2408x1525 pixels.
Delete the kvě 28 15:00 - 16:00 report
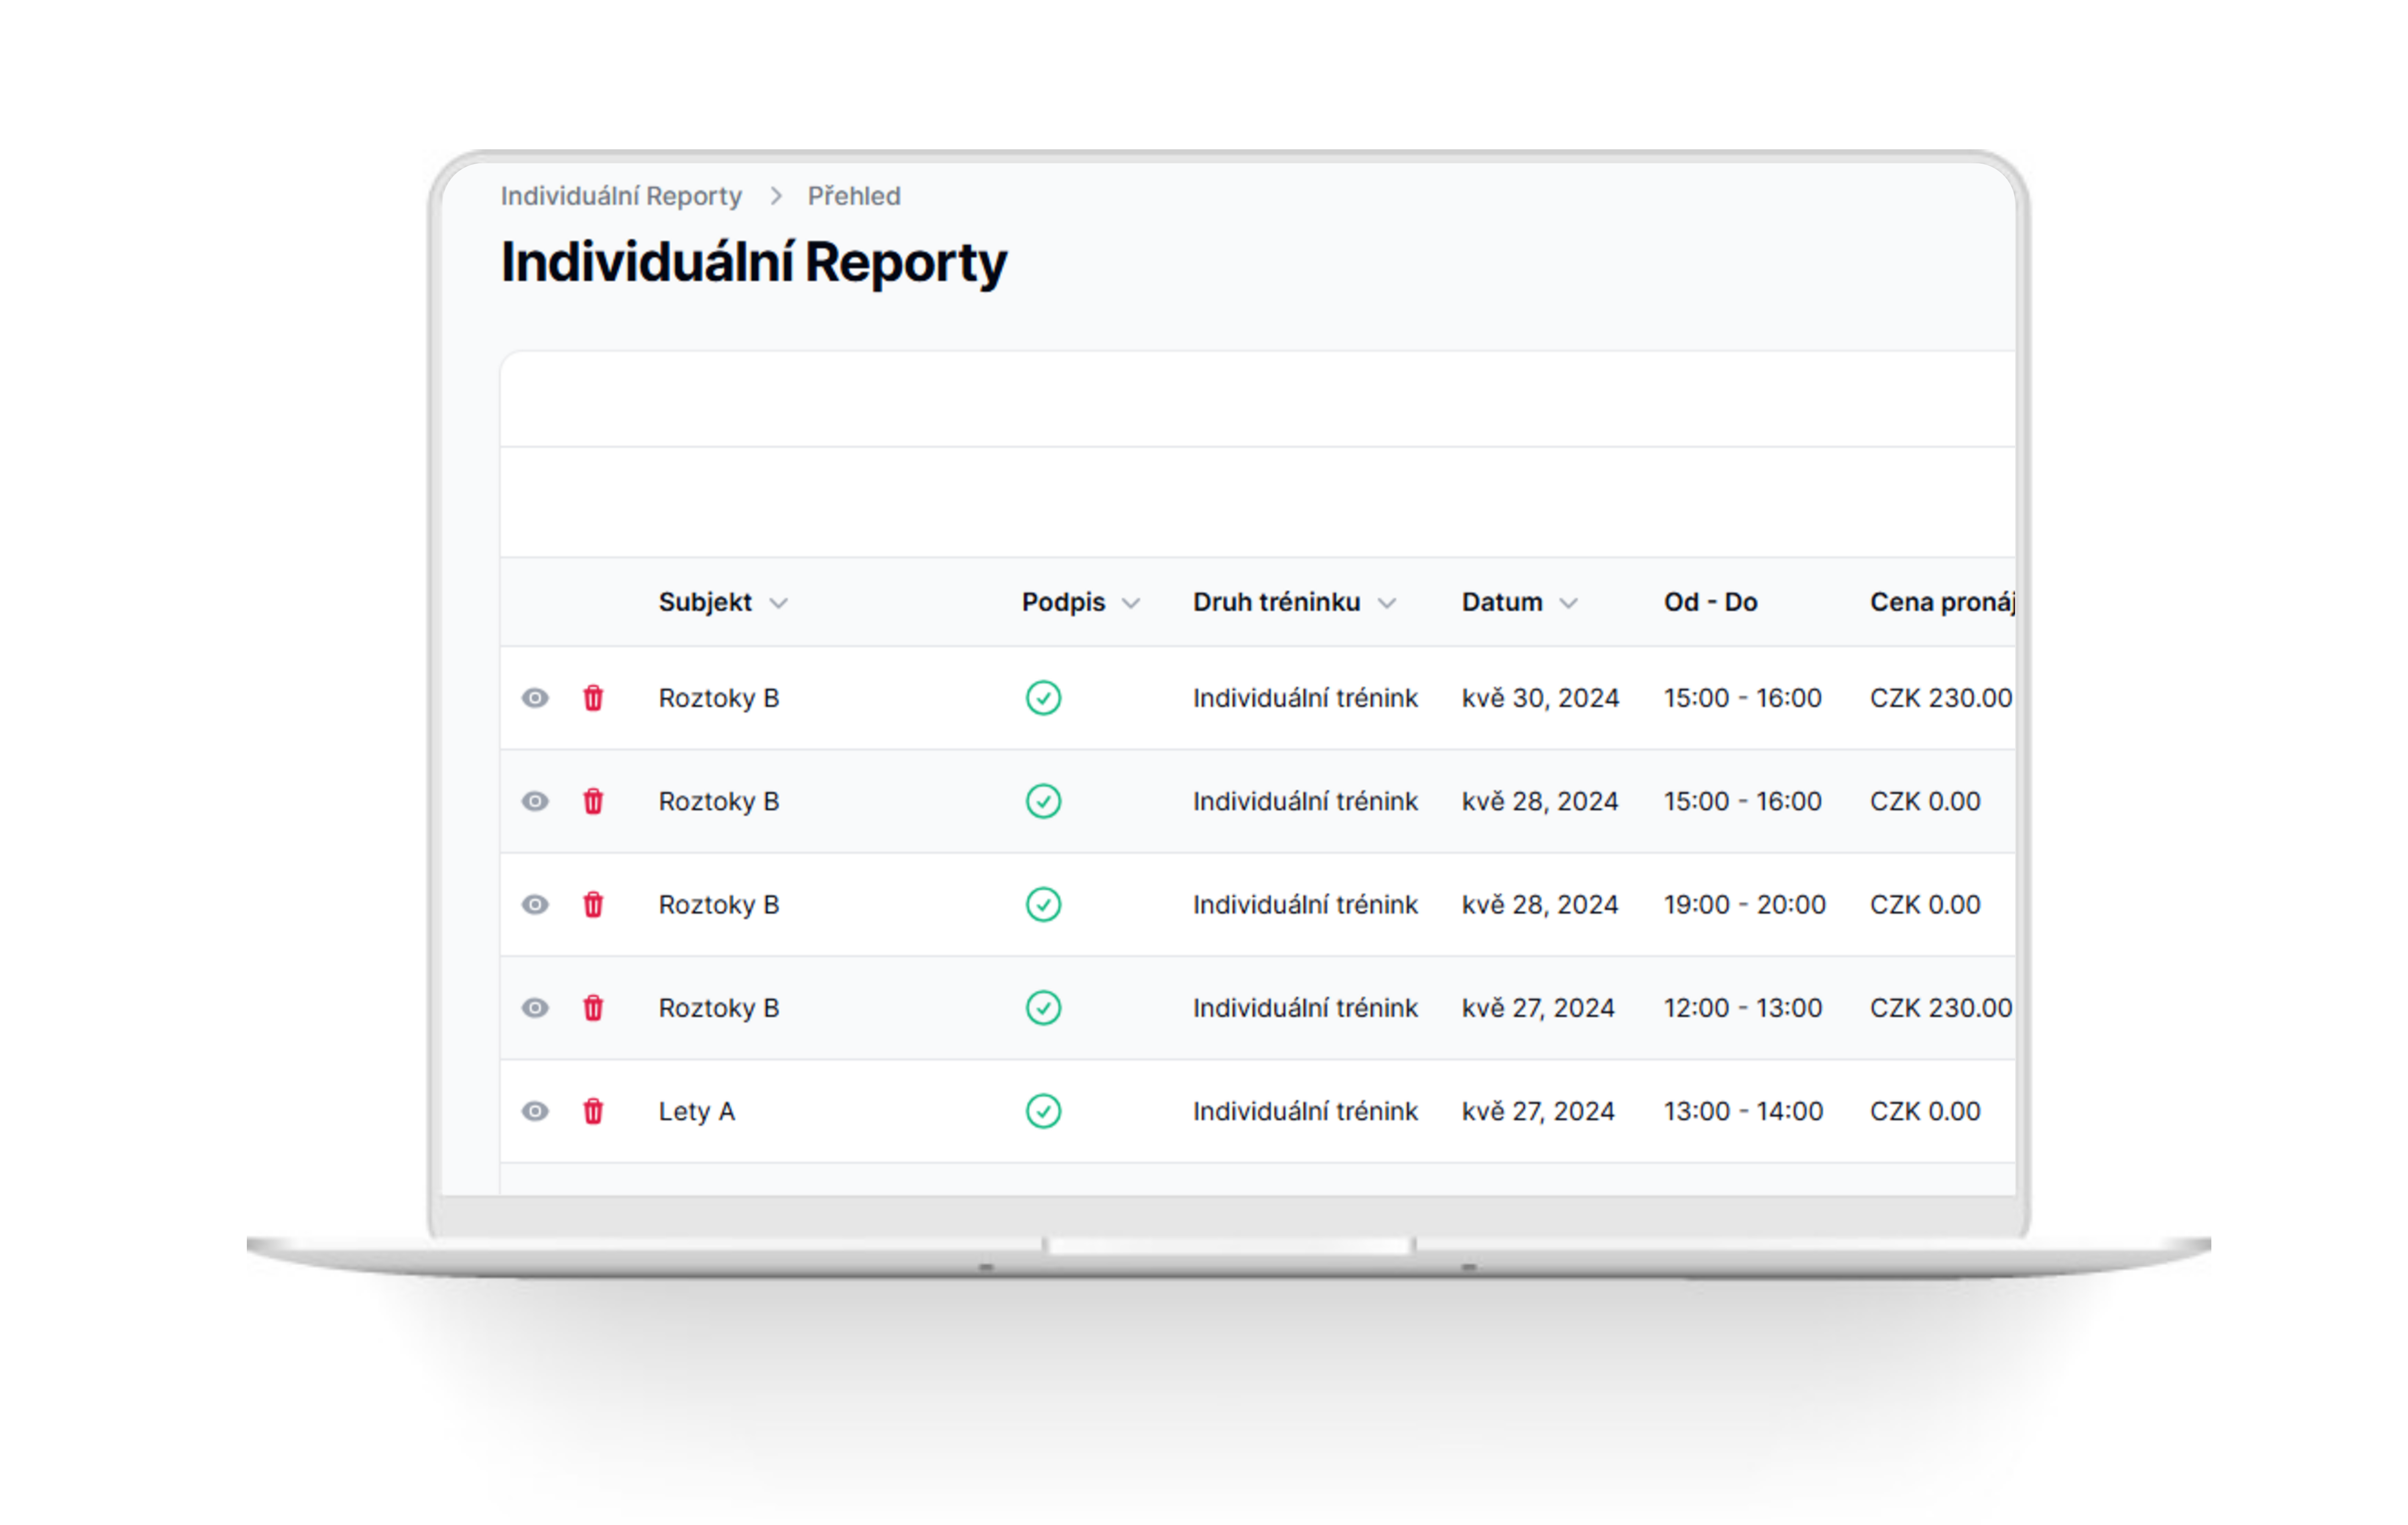[593, 801]
